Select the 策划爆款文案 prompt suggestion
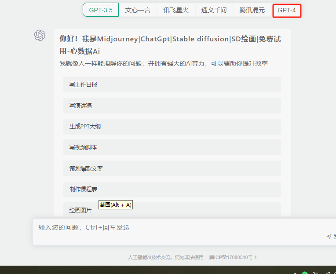336x274 pixels. point(172,168)
